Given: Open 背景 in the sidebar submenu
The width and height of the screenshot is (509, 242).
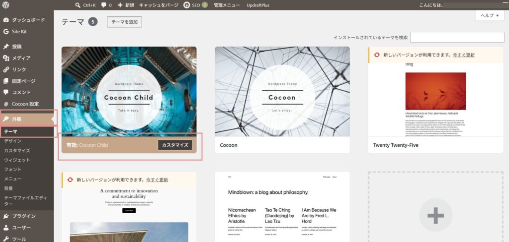Looking at the screenshot, I should pyautogui.click(x=8, y=188).
